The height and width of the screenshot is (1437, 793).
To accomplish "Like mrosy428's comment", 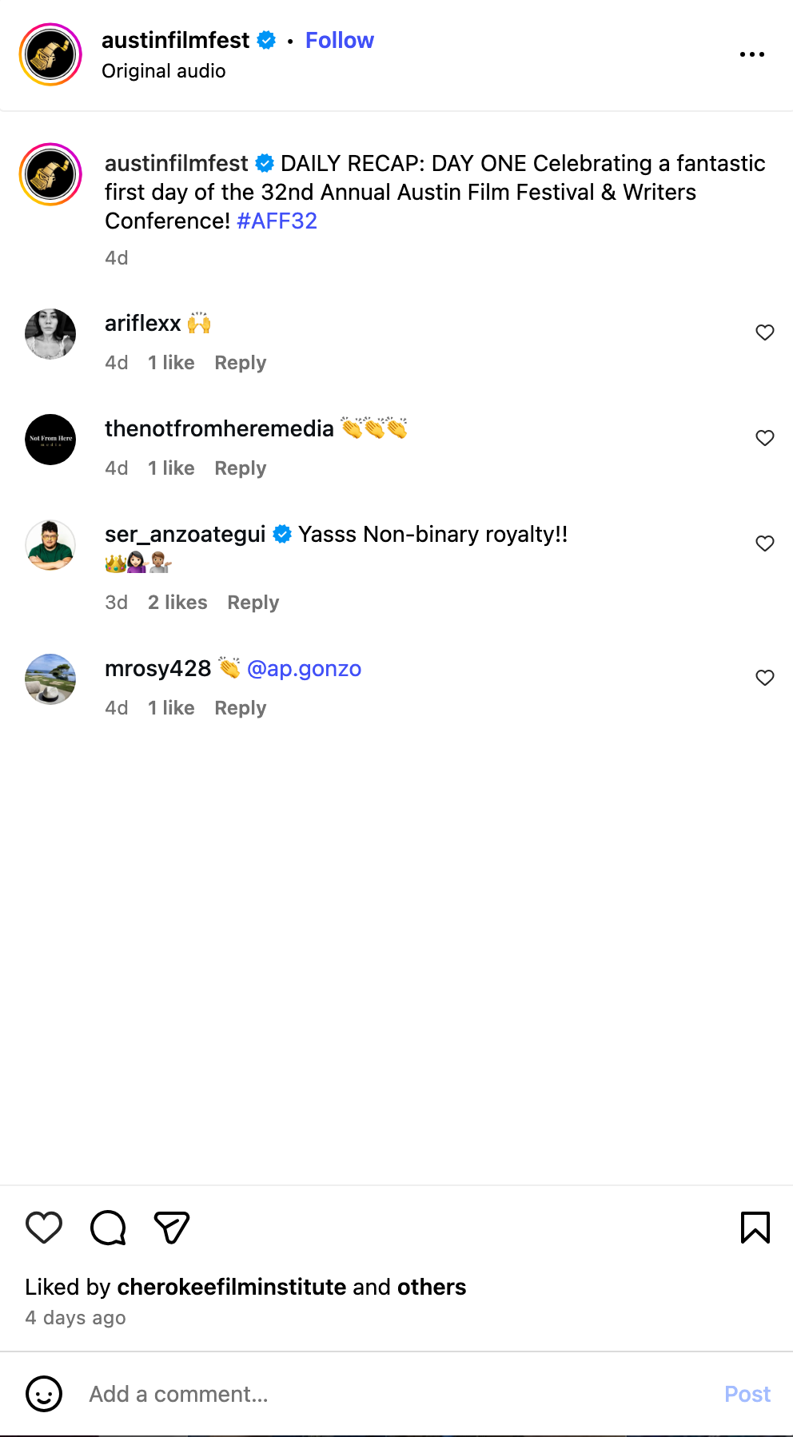I will click(765, 678).
